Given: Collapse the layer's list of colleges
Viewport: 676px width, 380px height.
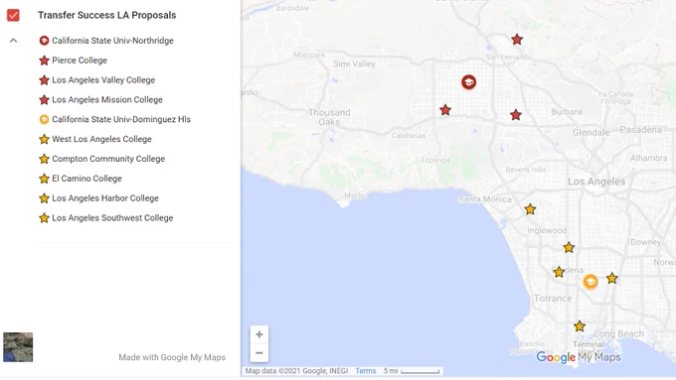Looking at the screenshot, I should 13,41.
